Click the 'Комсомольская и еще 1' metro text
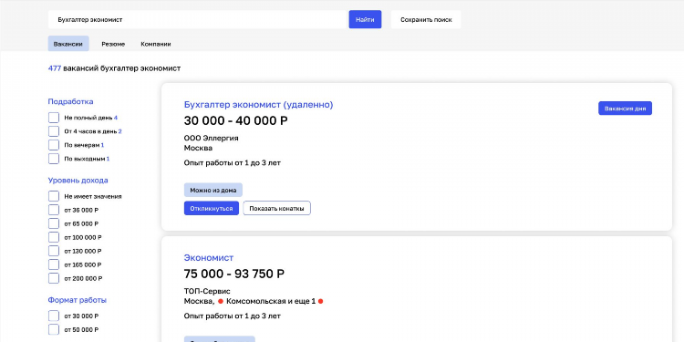The width and height of the screenshot is (684, 342). pos(271,301)
